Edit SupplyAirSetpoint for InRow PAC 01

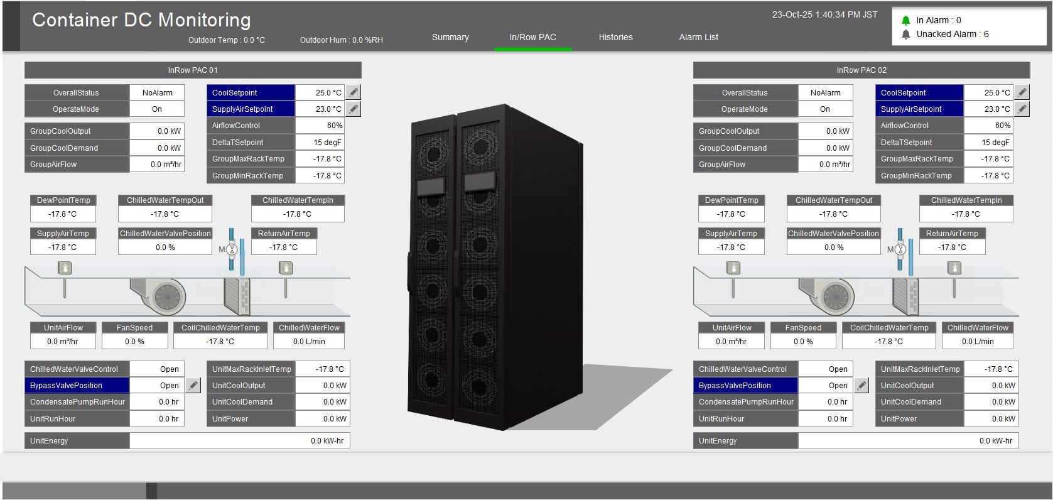click(354, 109)
